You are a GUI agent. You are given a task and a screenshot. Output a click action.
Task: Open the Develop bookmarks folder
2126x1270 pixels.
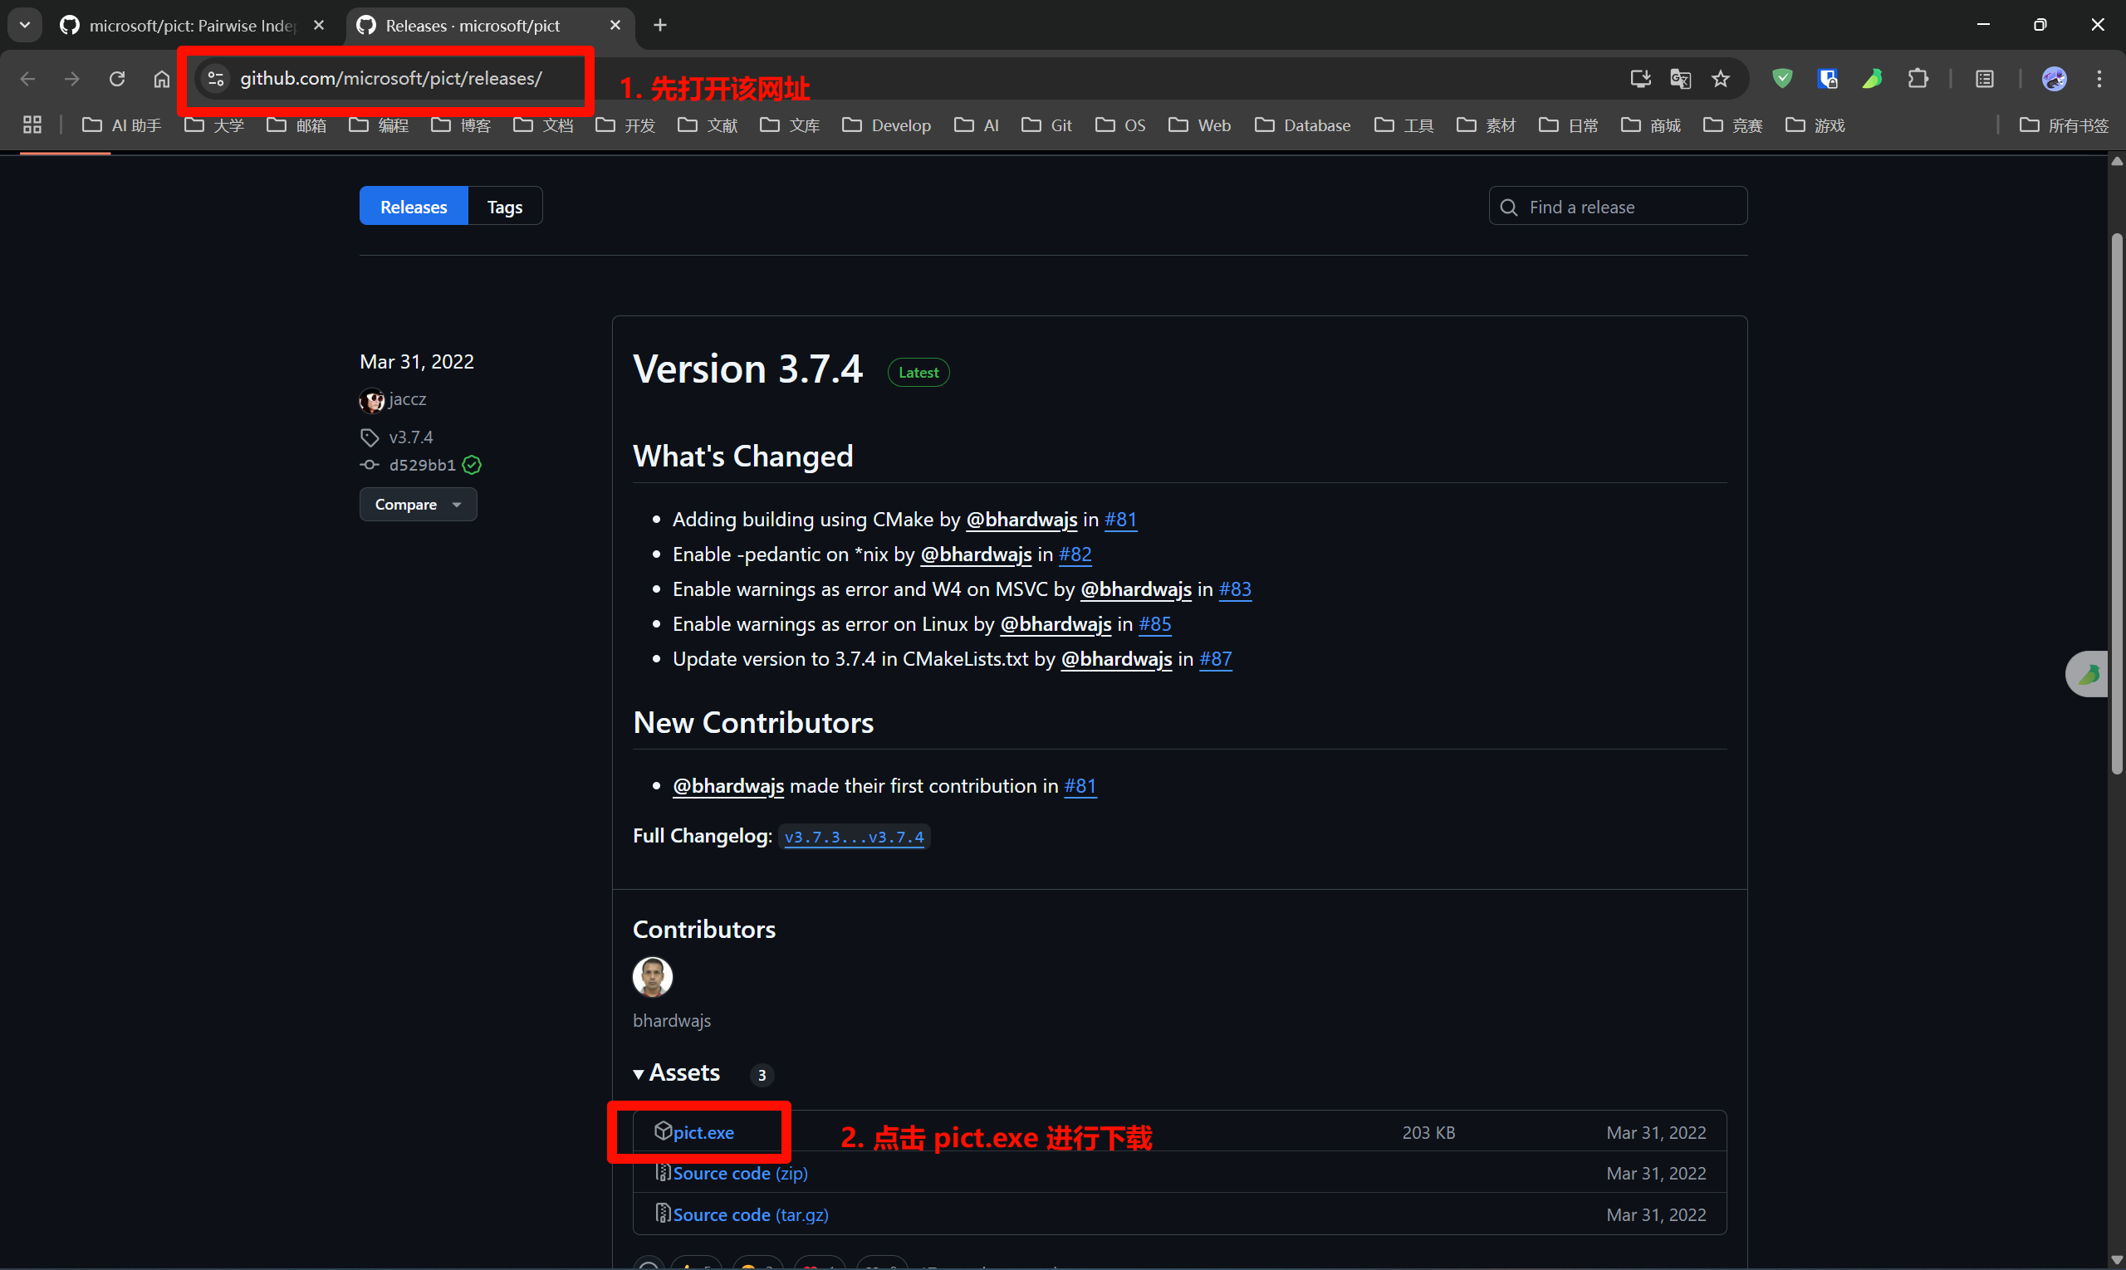[886, 125]
